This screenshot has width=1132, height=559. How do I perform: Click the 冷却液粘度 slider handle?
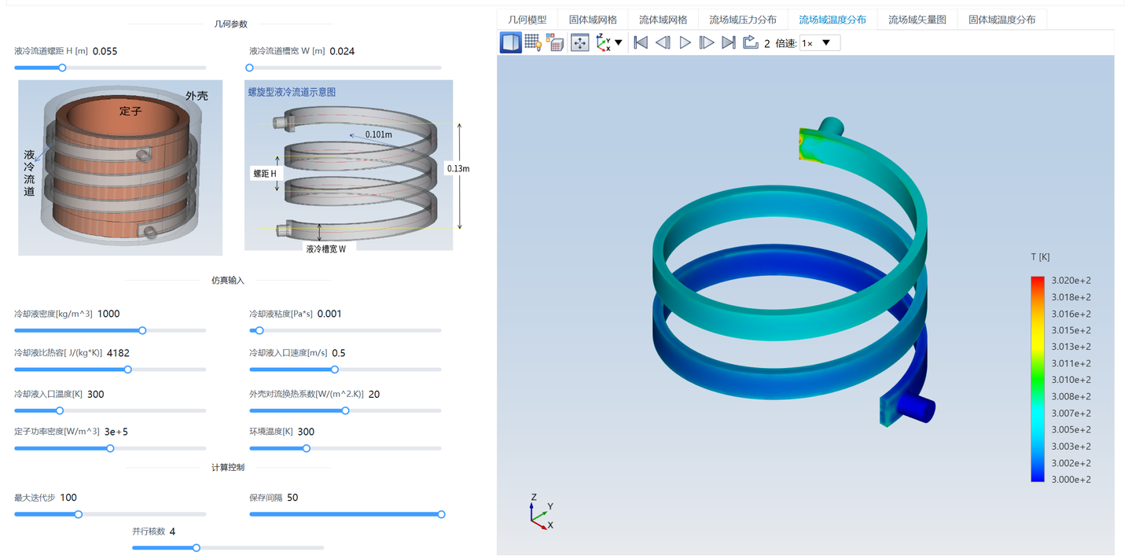pos(259,330)
